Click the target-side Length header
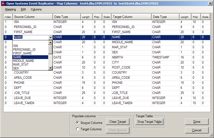The image size is (214, 138). click(185, 17)
